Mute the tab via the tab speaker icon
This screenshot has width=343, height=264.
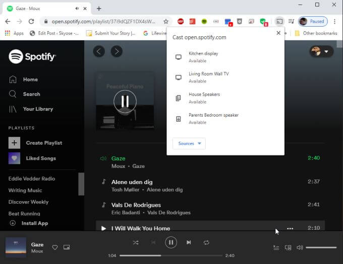click(77, 9)
